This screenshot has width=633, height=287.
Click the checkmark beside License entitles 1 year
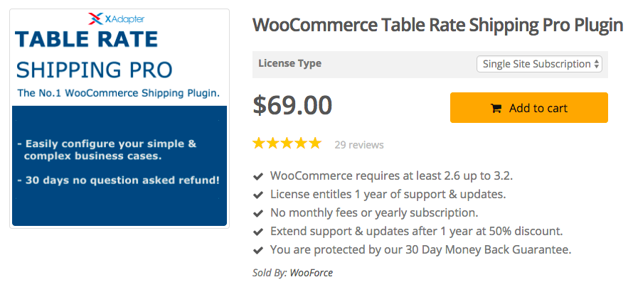pyautogui.click(x=258, y=194)
